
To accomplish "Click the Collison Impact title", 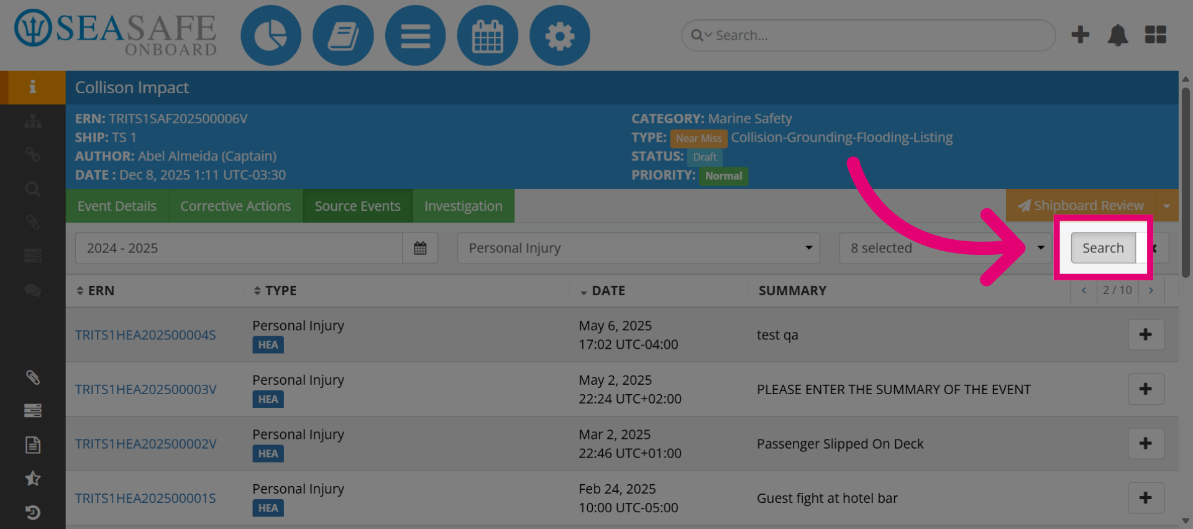I will 132,87.
